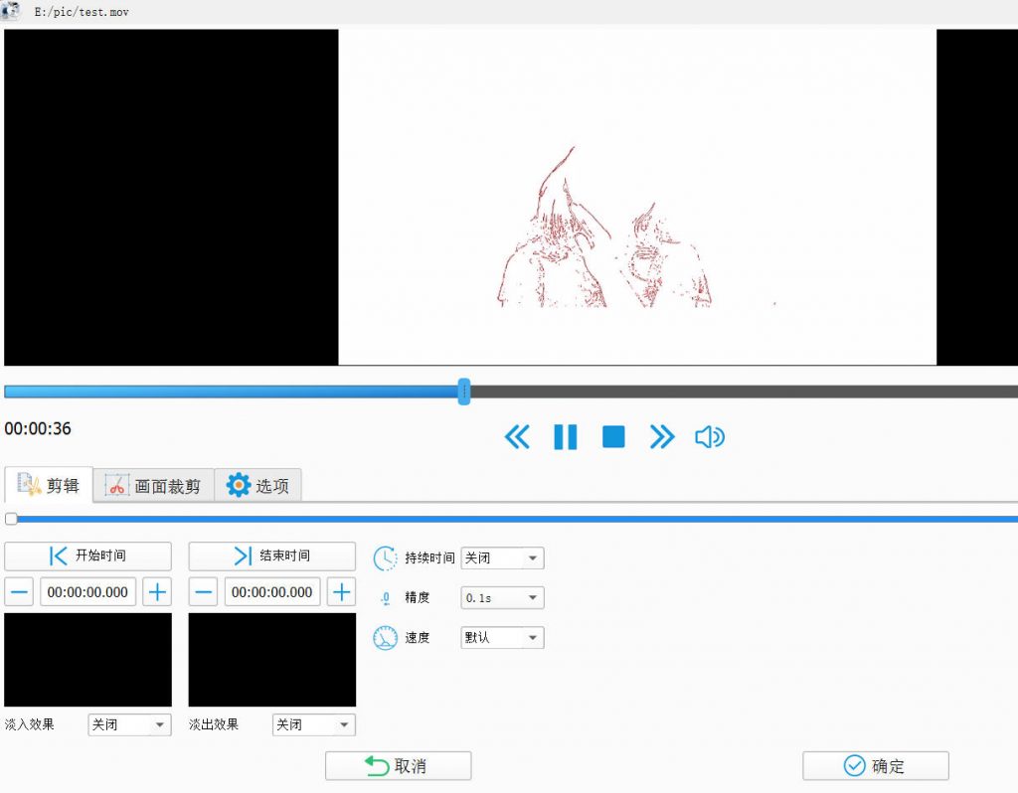Viewport: 1018px width, 793px height.
Task: Decrease start time with minus button
Action: coord(19,592)
